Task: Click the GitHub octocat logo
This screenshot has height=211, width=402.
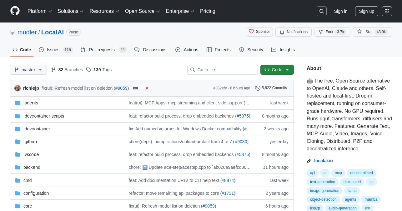Action: 15,11
